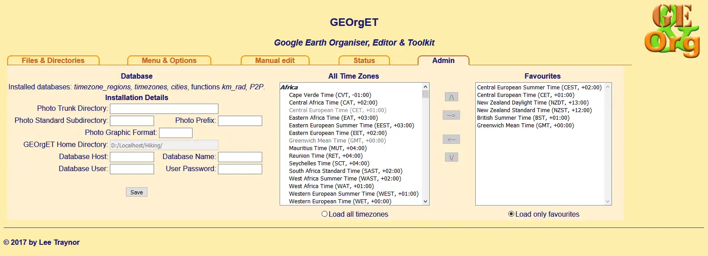Open the Files & Directories tab
Screen dimensions: 708x256
tap(53, 60)
